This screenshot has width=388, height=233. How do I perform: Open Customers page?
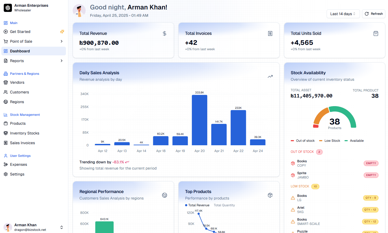34,92
